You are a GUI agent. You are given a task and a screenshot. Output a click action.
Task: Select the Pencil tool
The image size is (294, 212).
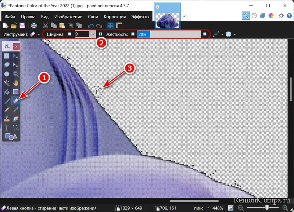[x=7, y=109]
